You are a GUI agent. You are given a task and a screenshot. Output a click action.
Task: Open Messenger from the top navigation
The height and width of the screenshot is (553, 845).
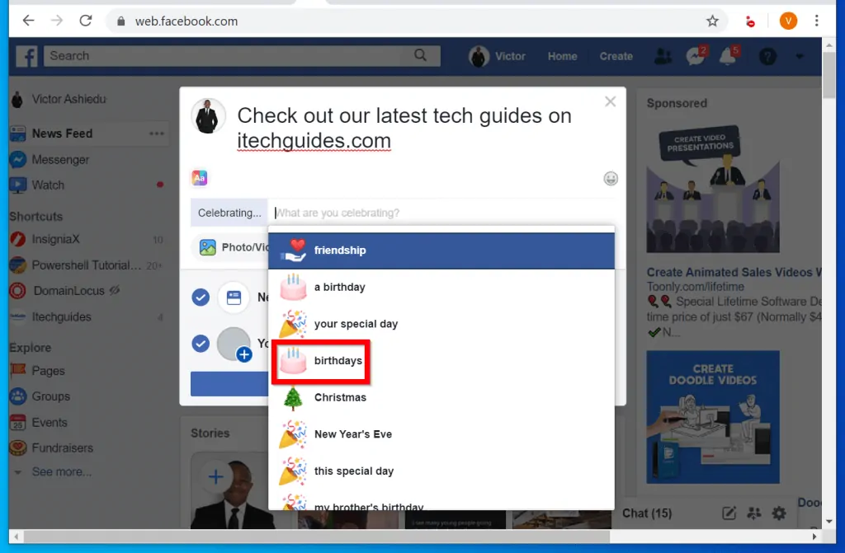pos(693,56)
